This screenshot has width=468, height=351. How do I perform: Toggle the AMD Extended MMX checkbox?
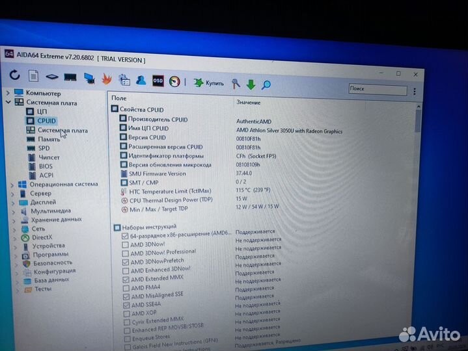(126, 279)
